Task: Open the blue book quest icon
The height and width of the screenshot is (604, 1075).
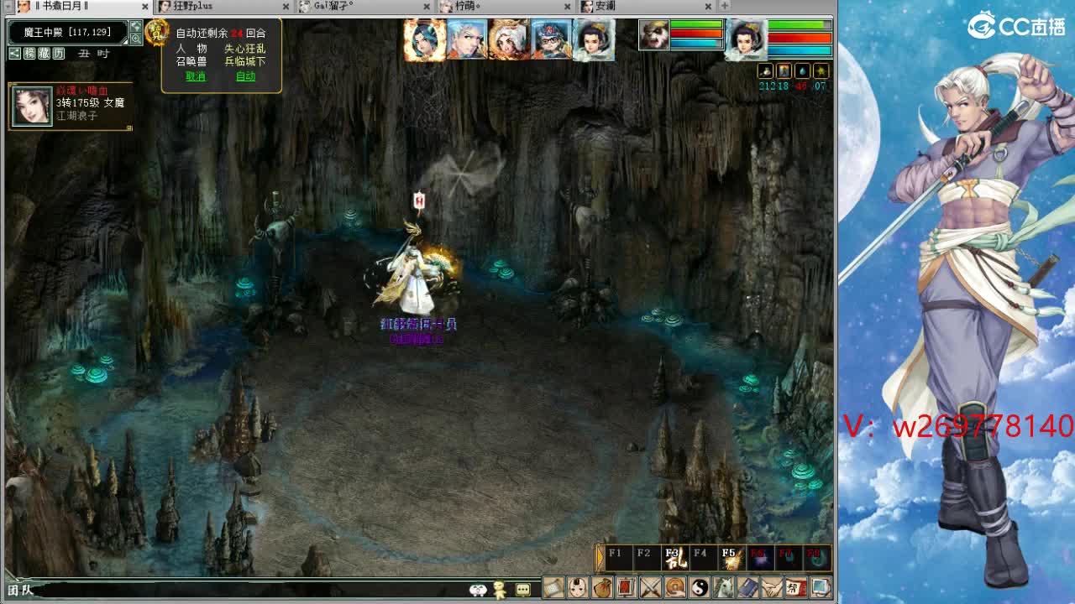Action: tap(747, 587)
